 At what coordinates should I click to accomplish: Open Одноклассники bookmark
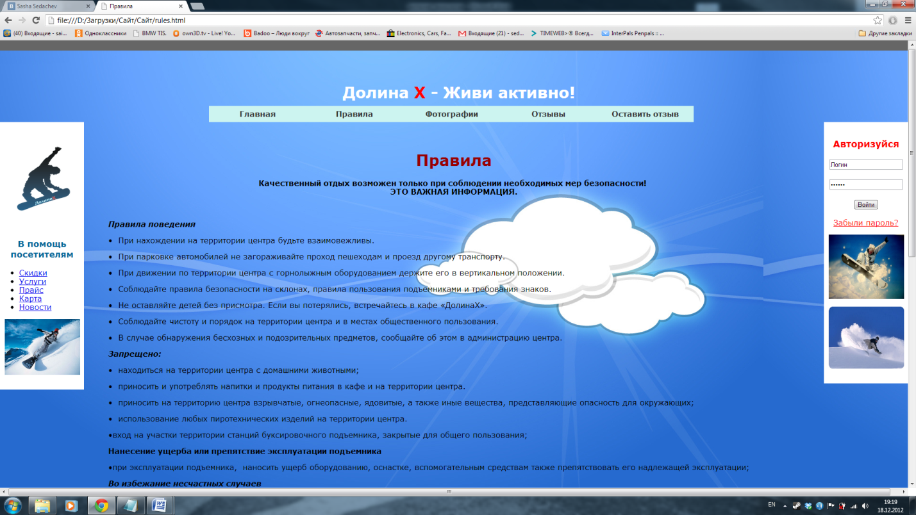click(x=101, y=33)
